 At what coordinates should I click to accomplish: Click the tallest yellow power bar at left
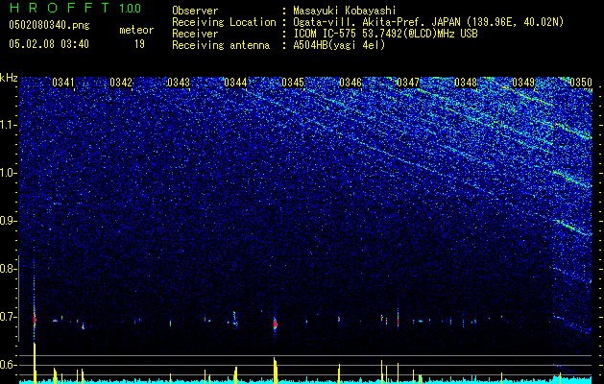[x=35, y=363]
